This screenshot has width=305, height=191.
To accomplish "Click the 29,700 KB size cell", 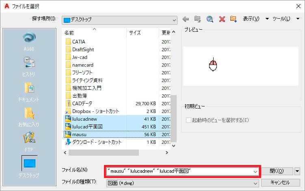I will pos(146,104).
